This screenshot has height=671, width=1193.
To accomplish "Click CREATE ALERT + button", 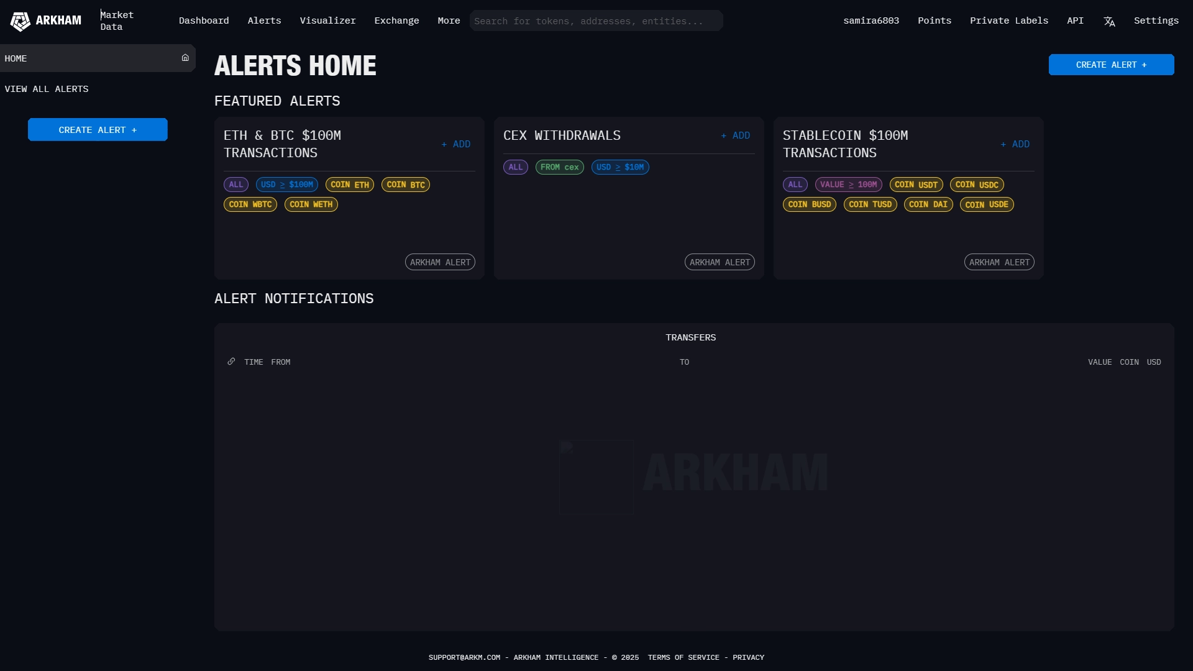I will click(x=1111, y=65).
